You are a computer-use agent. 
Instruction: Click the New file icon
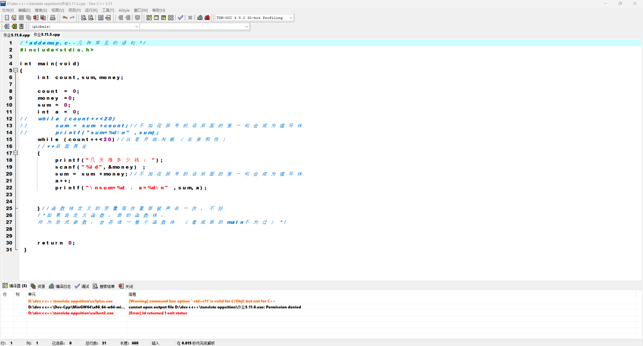click(7, 18)
